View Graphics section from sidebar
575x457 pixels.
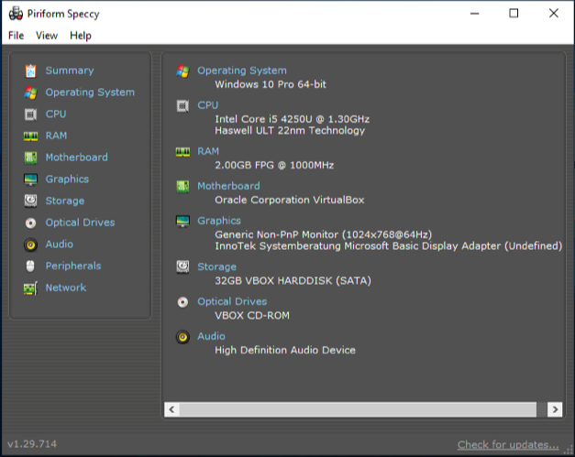click(67, 180)
